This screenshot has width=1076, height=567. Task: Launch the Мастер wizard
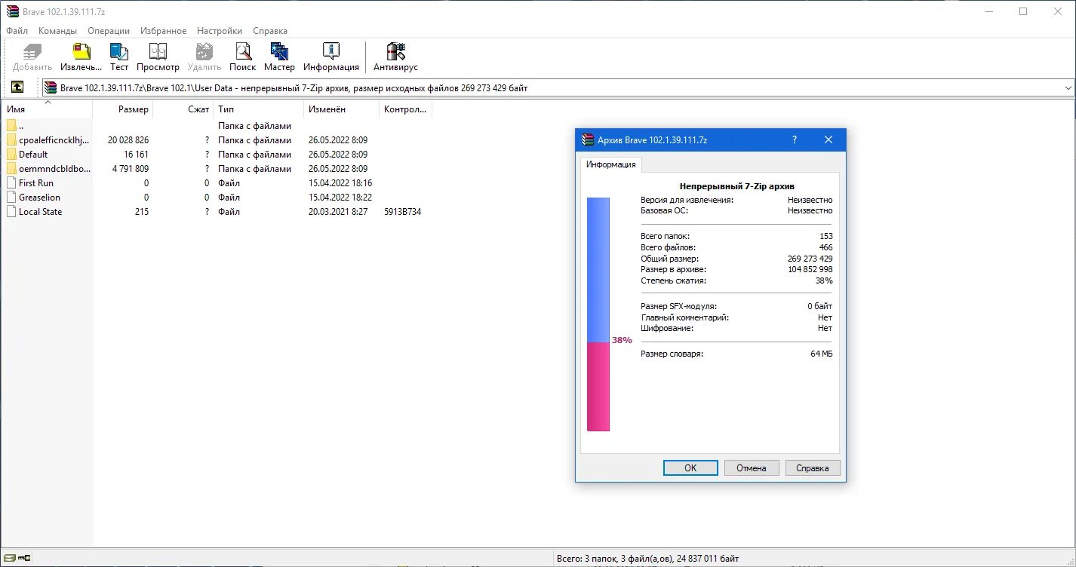coord(279,57)
